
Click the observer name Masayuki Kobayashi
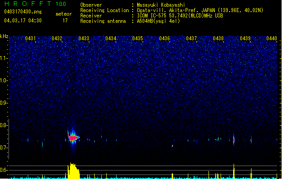tap(161, 5)
